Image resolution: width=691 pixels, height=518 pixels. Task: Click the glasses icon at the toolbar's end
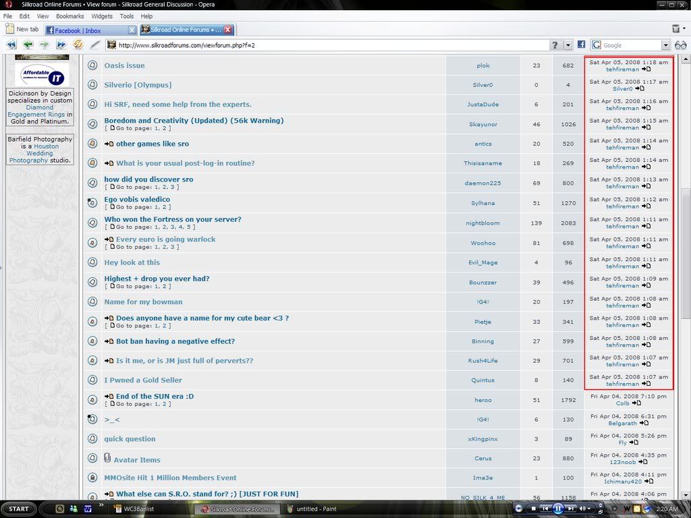[x=680, y=45]
